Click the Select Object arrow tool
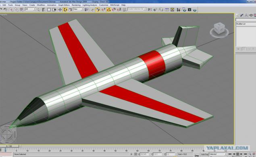256x157 pixels. 39,10
